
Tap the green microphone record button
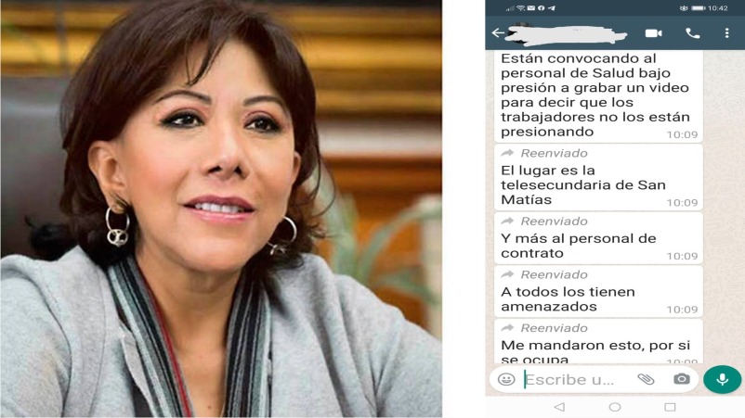click(x=722, y=379)
